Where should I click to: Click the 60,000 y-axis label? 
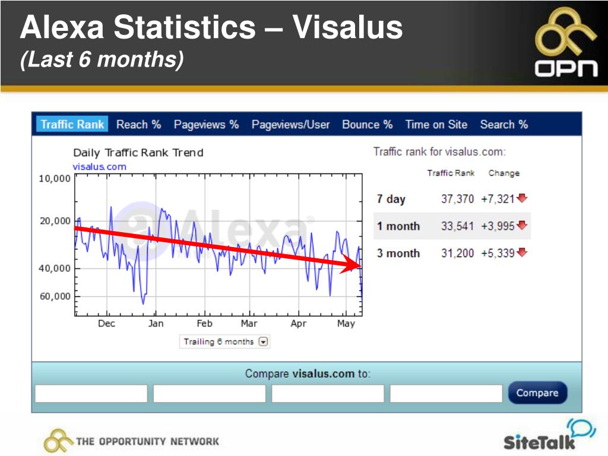[55, 297]
